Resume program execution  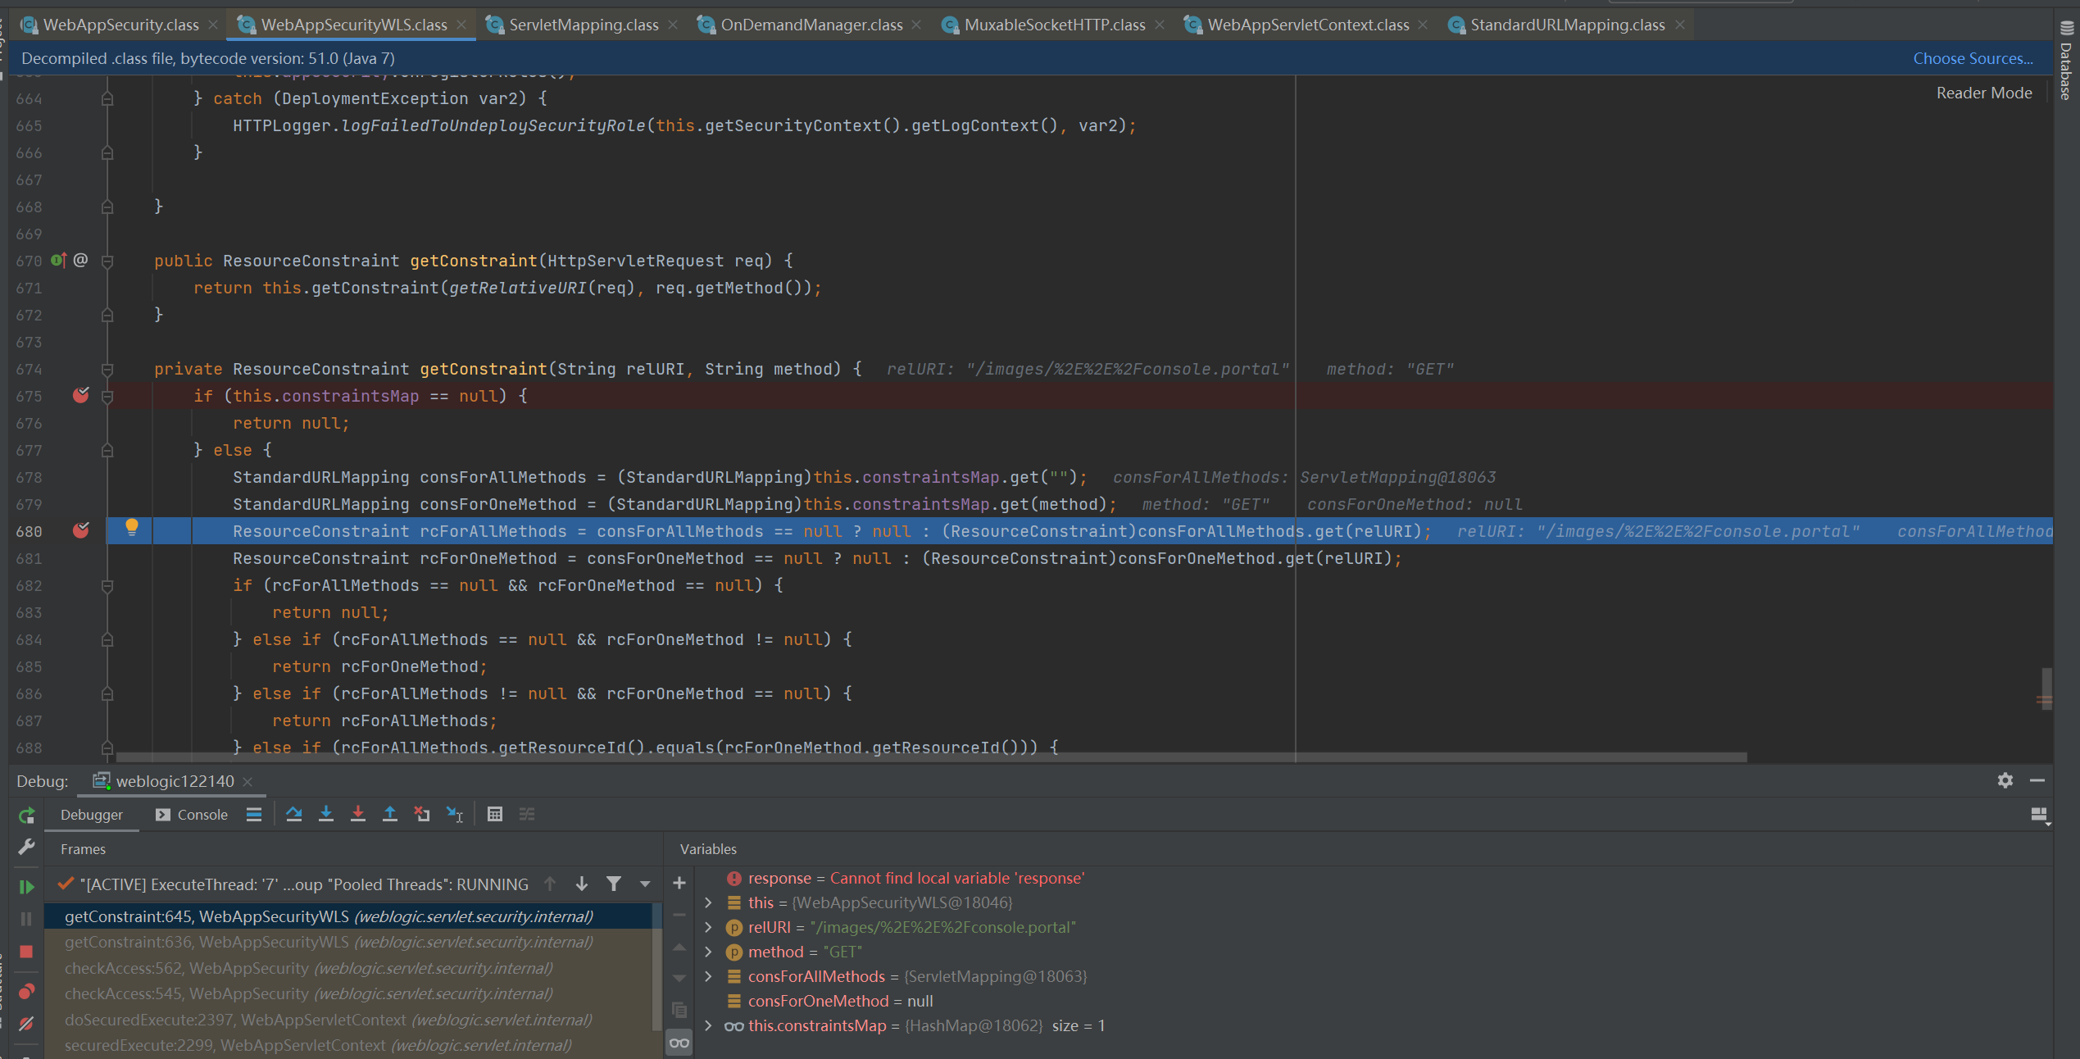pyautogui.click(x=26, y=886)
